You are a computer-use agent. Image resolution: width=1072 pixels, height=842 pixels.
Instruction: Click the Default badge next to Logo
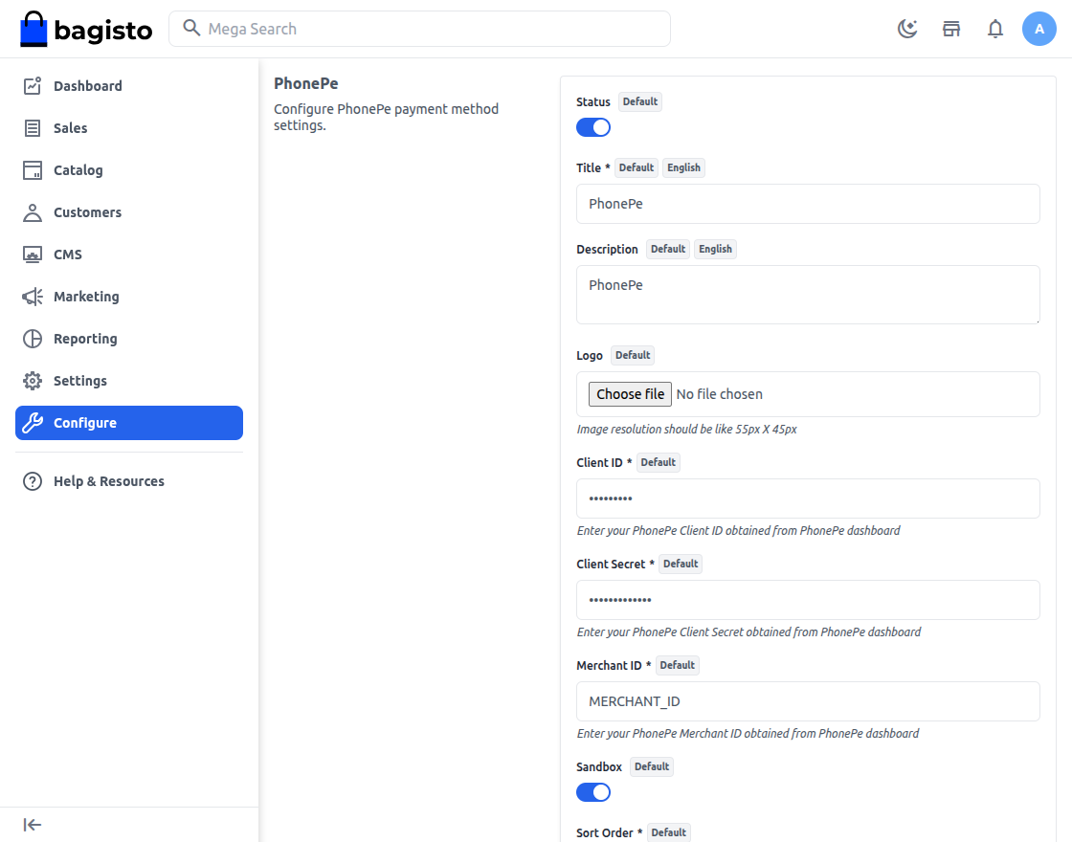coord(633,355)
